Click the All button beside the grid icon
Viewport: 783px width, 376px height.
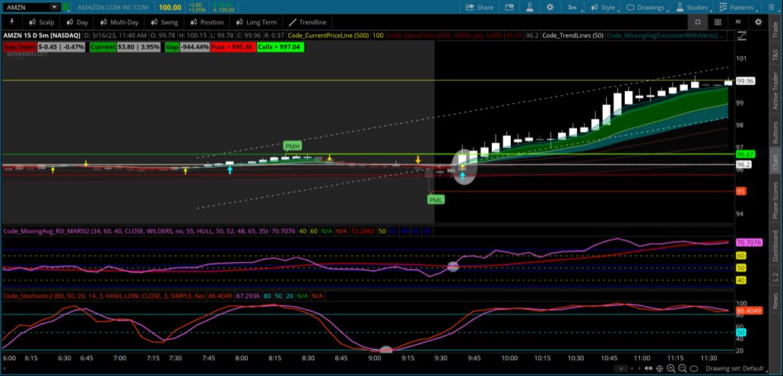click(738, 22)
